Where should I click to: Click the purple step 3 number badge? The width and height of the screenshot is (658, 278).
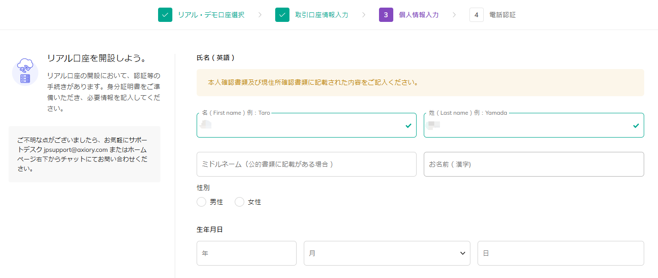tap(386, 15)
